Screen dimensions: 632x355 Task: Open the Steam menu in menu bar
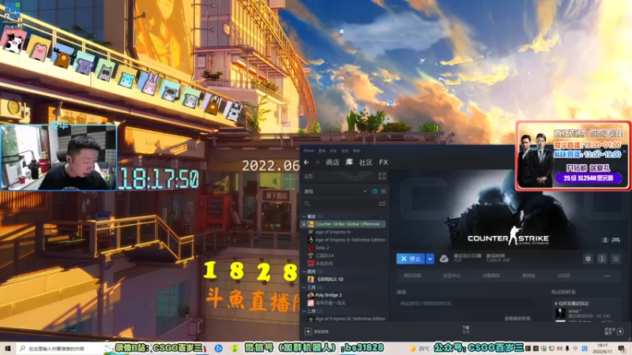pyautogui.click(x=309, y=151)
